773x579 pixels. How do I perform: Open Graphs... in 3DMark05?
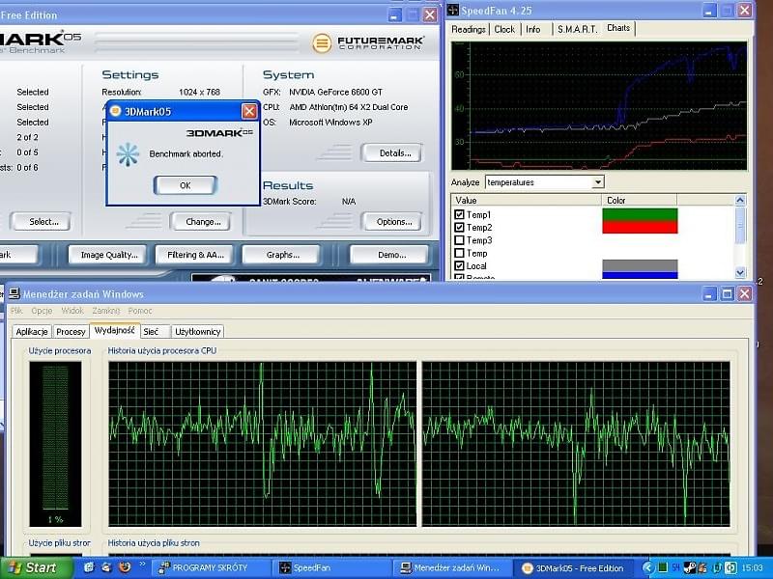pyautogui.click(x=281, y=255)
